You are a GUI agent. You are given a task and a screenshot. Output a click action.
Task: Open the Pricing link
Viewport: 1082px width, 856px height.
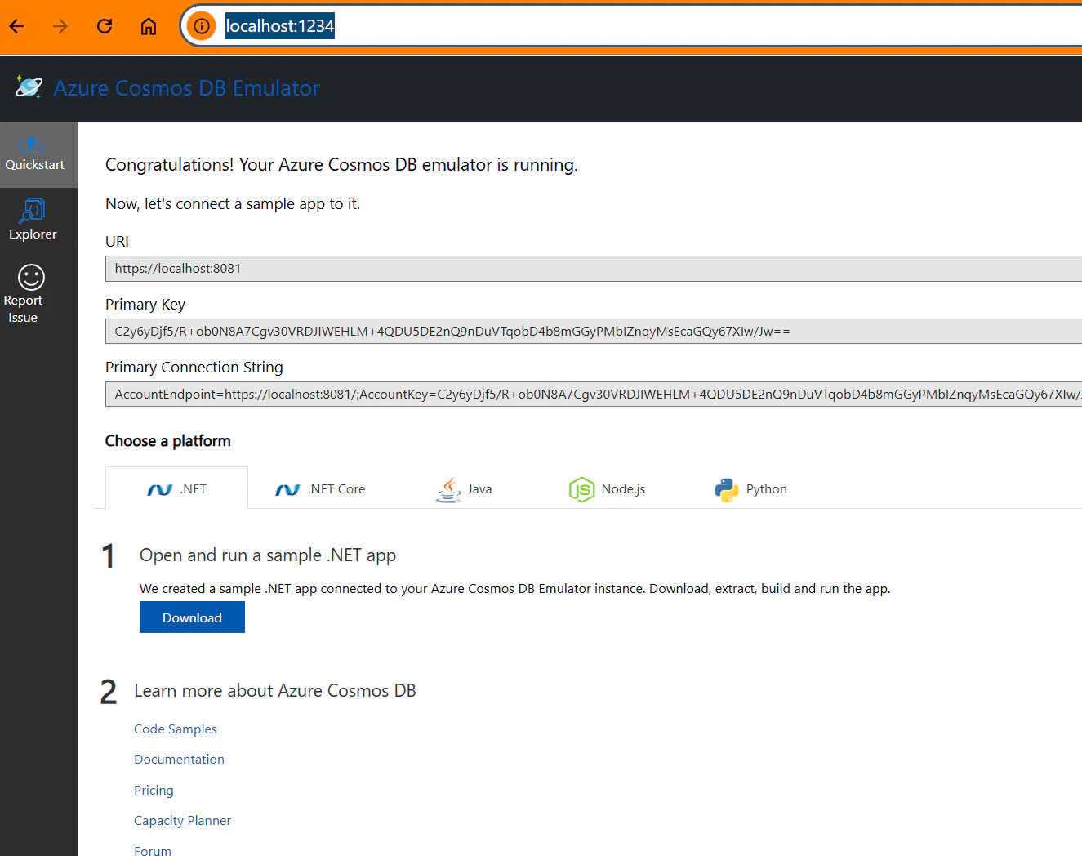point(154,791)
